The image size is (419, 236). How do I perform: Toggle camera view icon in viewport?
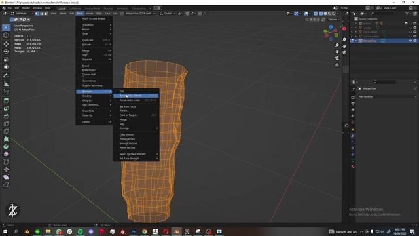click(x=337, y=58)
